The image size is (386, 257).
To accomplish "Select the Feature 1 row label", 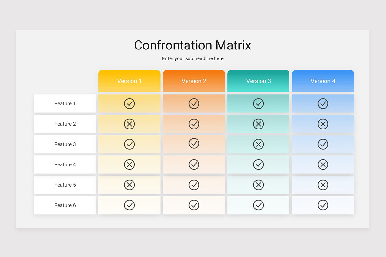I will pyautogui.click(x=65, y=103).
